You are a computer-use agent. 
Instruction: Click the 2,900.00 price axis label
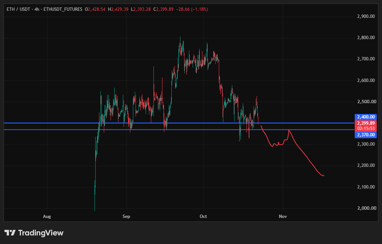(x=366, y=16)
